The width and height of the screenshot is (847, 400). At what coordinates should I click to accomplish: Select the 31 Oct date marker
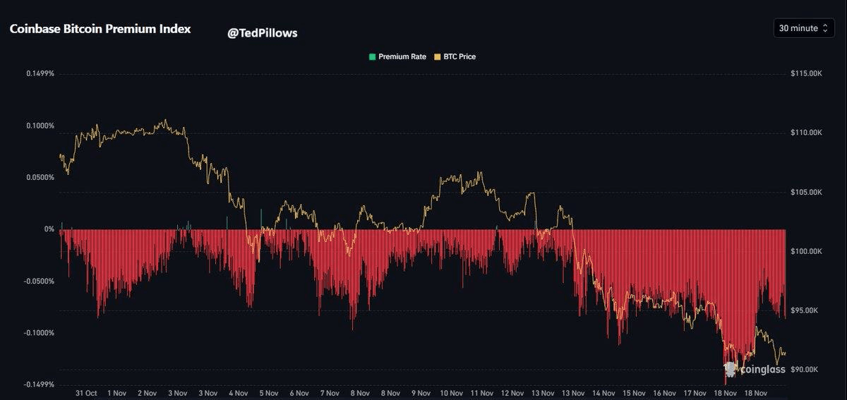coord(86,393)
